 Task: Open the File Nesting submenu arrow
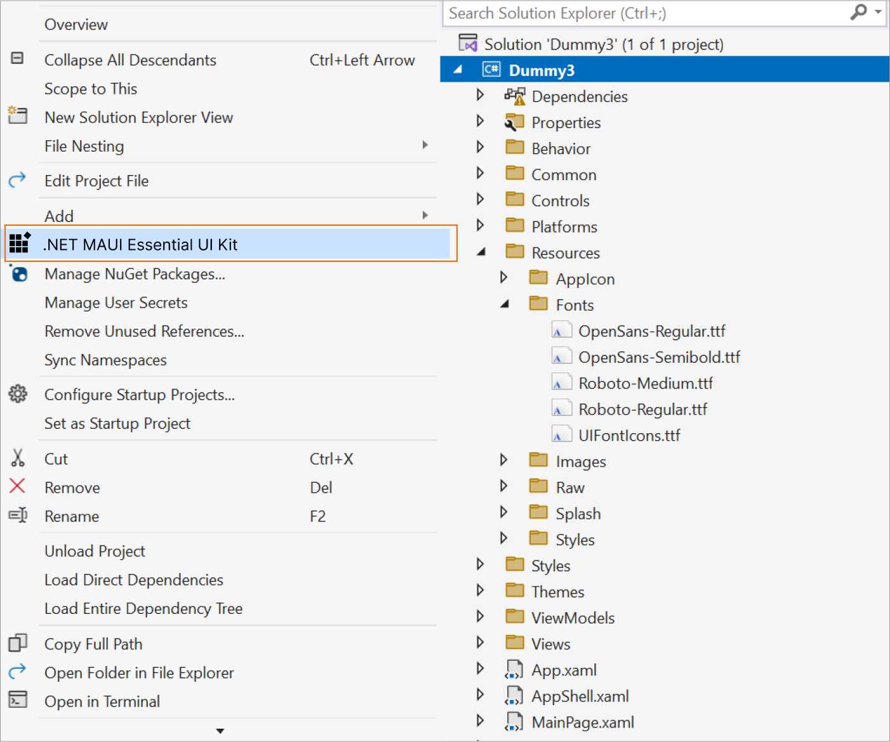coord(425,145)
